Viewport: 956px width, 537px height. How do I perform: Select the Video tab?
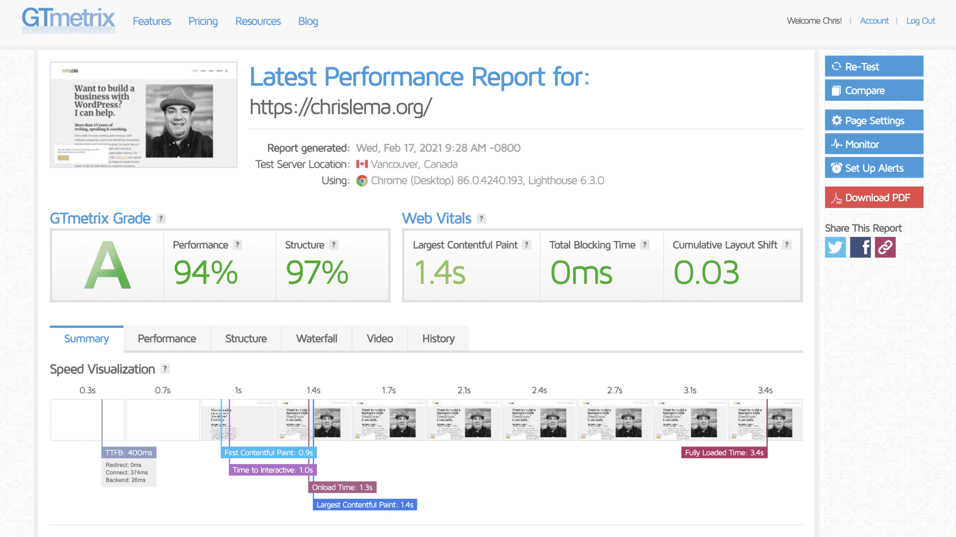[380, 339]
